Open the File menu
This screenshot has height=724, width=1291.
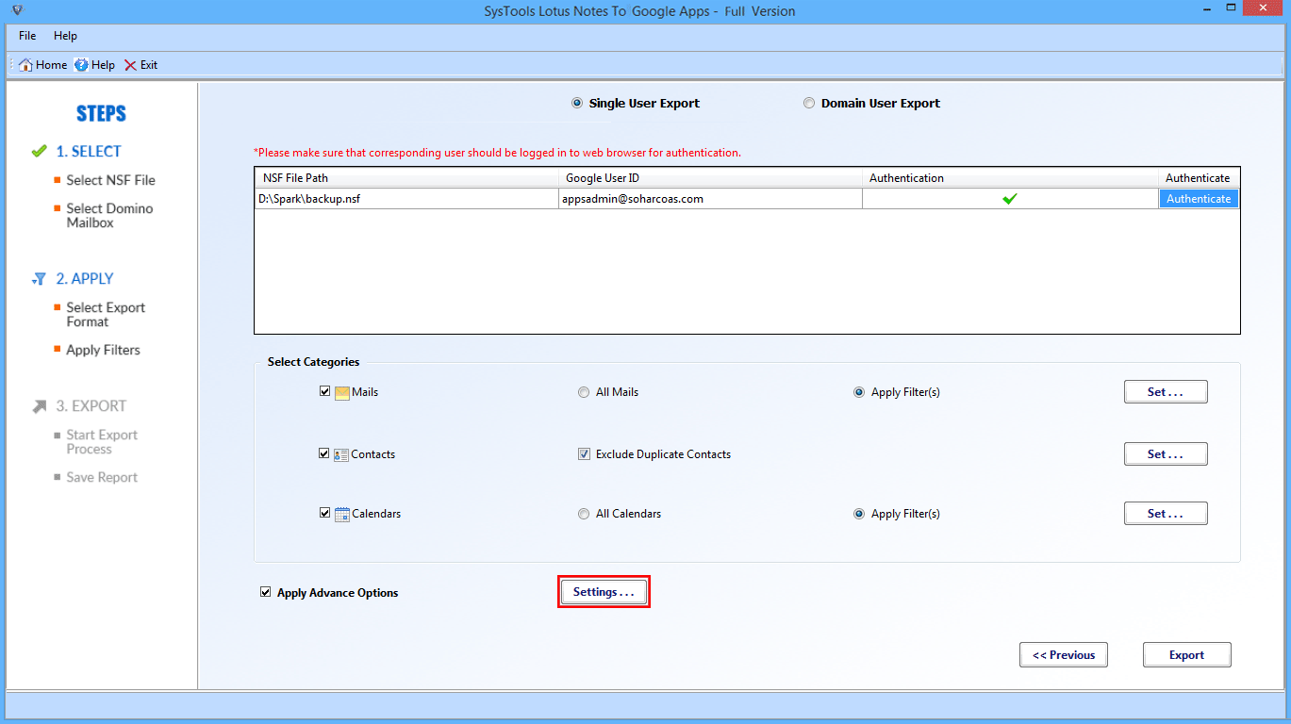pos(27,36)
